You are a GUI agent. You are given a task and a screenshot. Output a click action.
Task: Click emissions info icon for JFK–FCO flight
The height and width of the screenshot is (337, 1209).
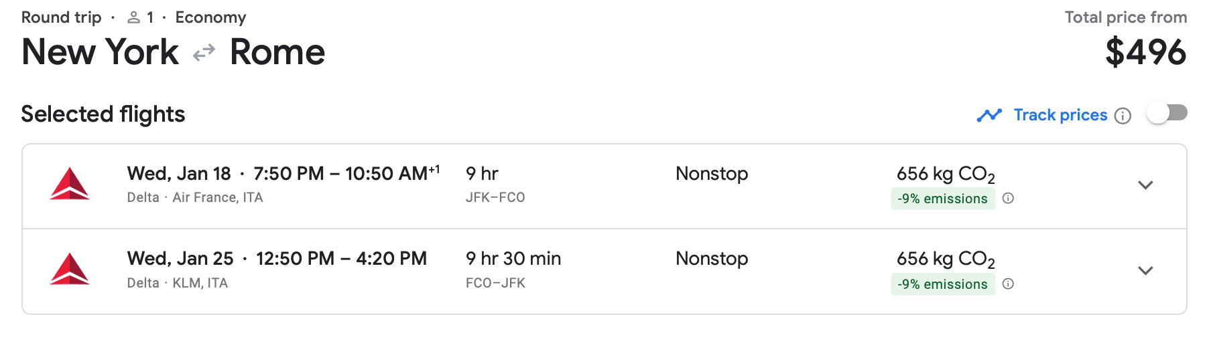1008,198
